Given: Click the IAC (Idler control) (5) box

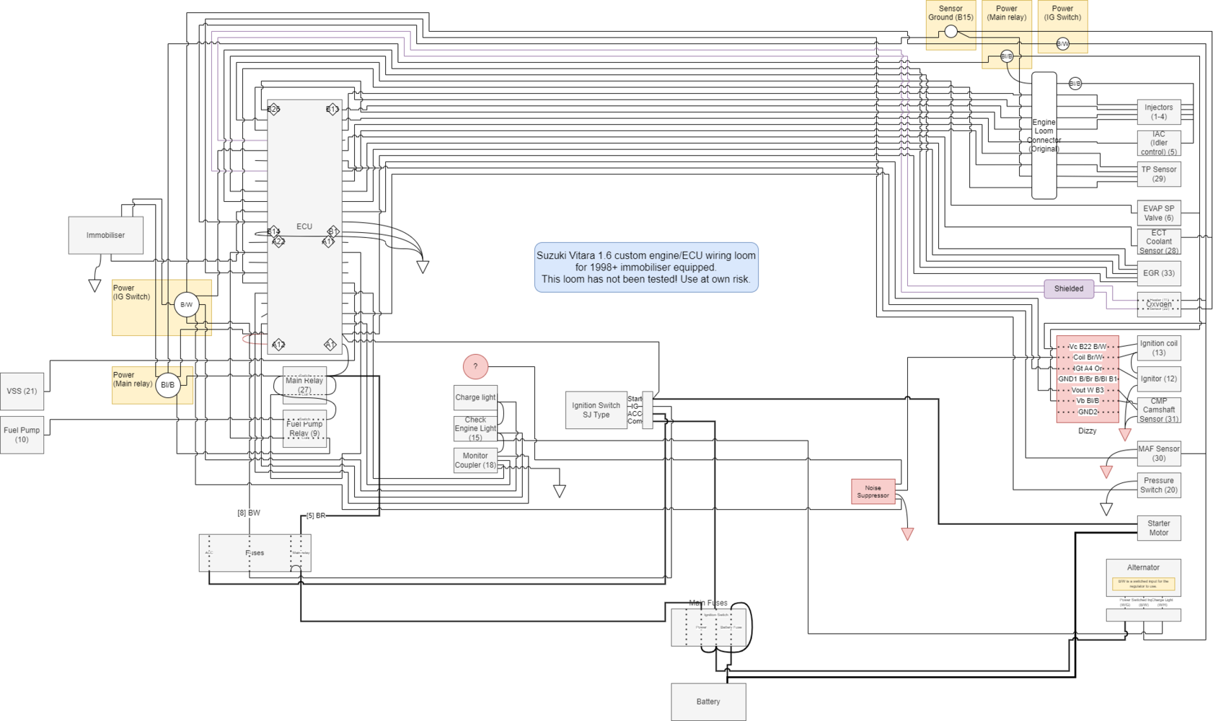Looking at the screenshot, I should click(1159, 143).
